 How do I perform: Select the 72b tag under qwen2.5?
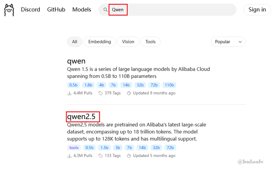tap(170, 148)
